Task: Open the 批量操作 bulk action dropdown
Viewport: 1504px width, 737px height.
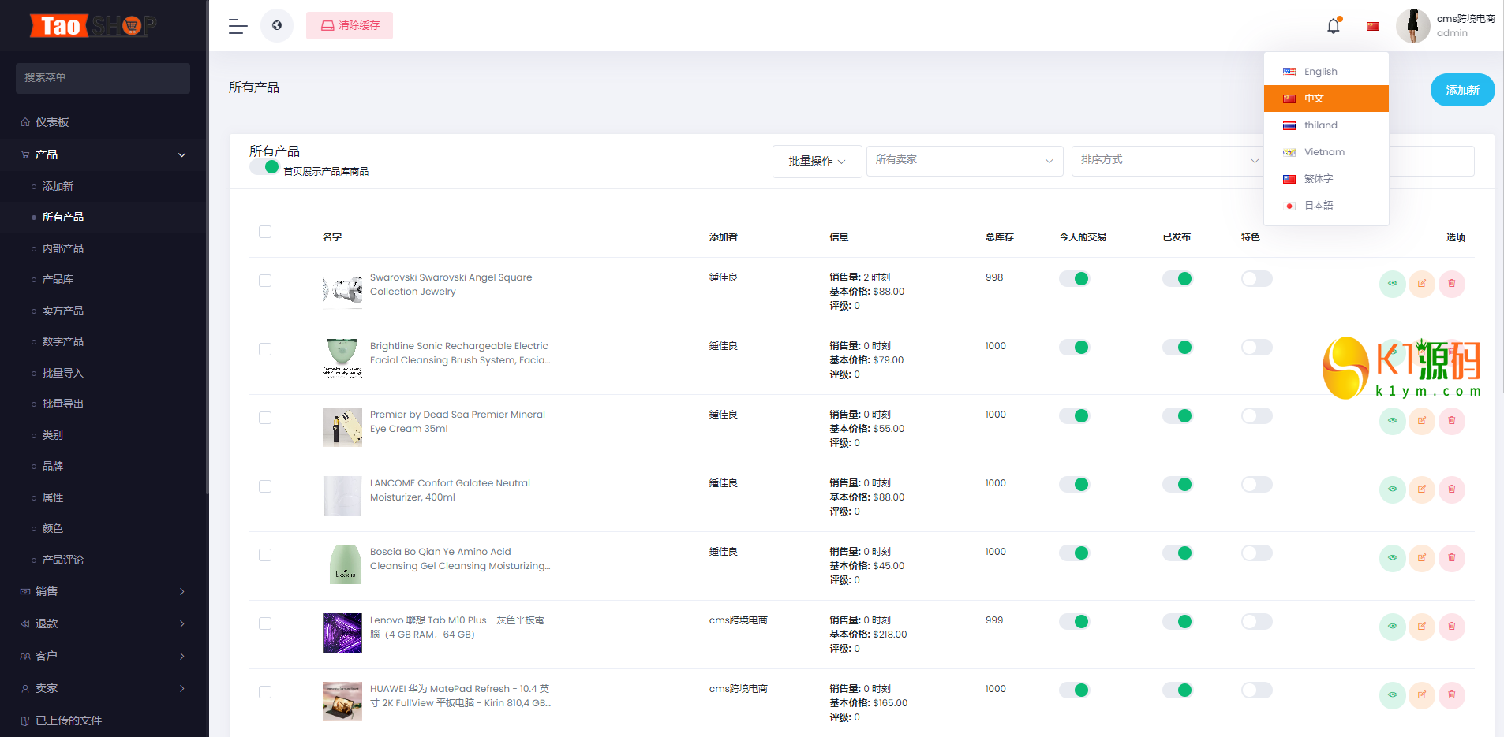Action: tap(817, 161)
